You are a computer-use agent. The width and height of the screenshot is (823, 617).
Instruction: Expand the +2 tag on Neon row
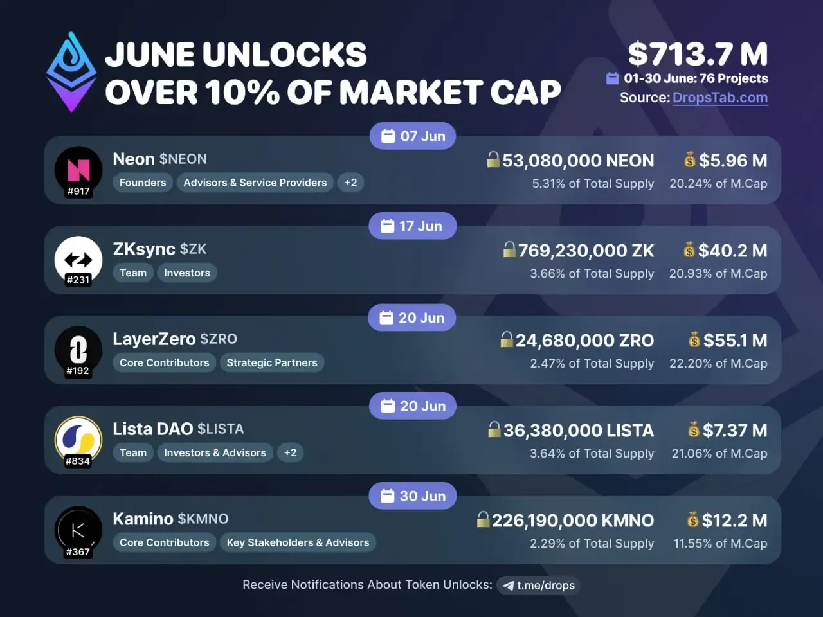click(350, 183)
